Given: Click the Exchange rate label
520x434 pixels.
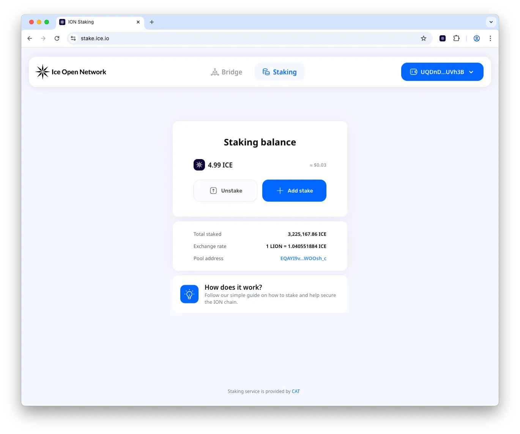Looking at the screenshot, I should [x=210, y=246].
